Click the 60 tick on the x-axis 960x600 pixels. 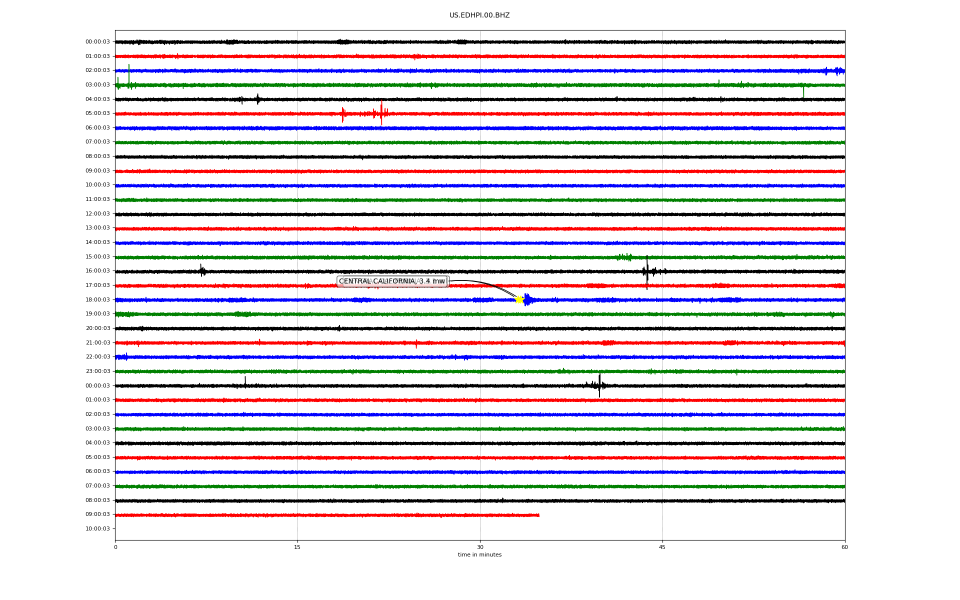coord(844,547)
